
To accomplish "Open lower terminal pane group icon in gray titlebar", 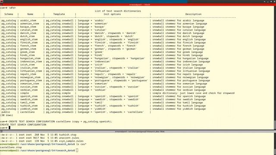I will [x=1, y=131].
